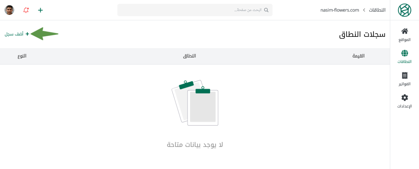
Task: Open the الفواتير receipt icon
Action: [x=405, y=76]
